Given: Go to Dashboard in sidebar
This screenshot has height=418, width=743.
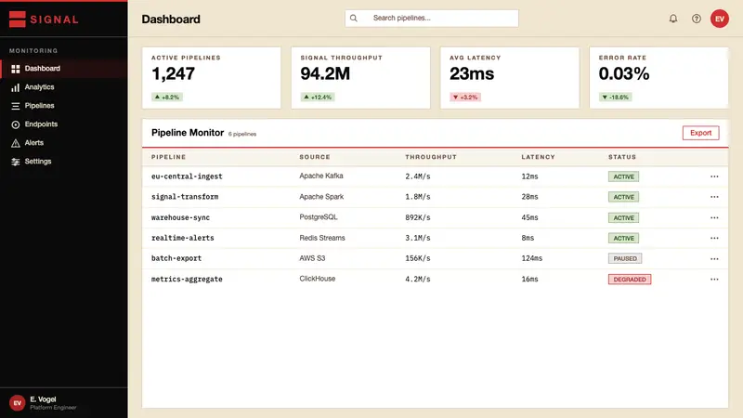Looking at the screenshot, I should 64,68.
